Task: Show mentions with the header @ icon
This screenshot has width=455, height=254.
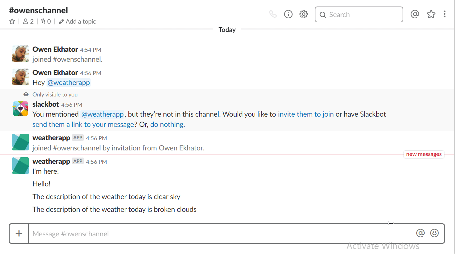Action: 415,14
